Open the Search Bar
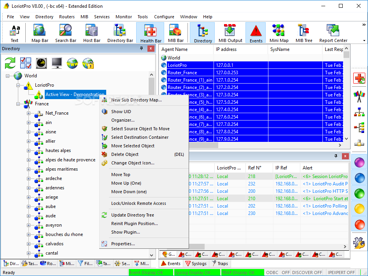The image size is (368, 276). [66, 33]
